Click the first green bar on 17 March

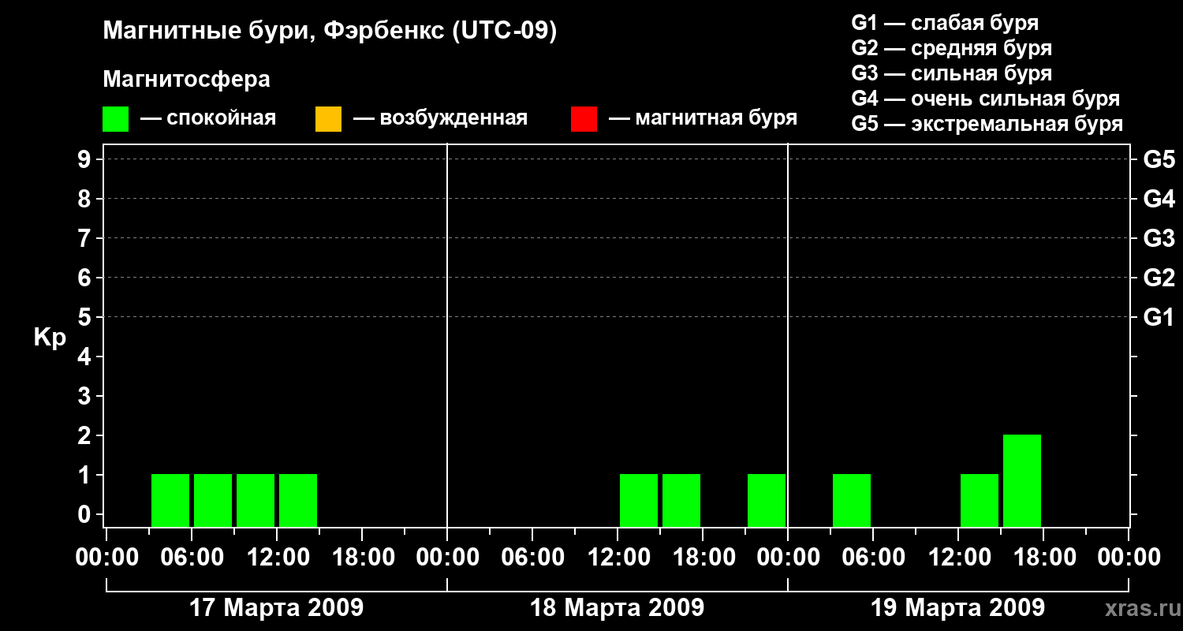pos(170,500)
